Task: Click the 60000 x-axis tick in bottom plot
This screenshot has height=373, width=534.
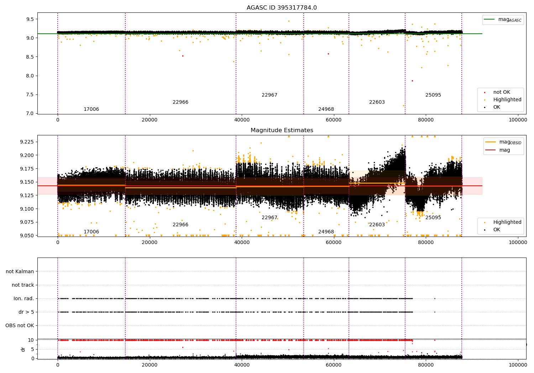Action: point(334,365)
